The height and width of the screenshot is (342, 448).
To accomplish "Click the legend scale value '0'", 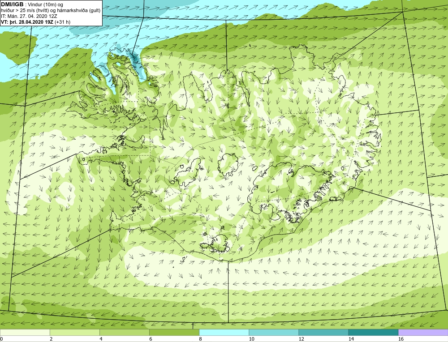I will [1, 339].
